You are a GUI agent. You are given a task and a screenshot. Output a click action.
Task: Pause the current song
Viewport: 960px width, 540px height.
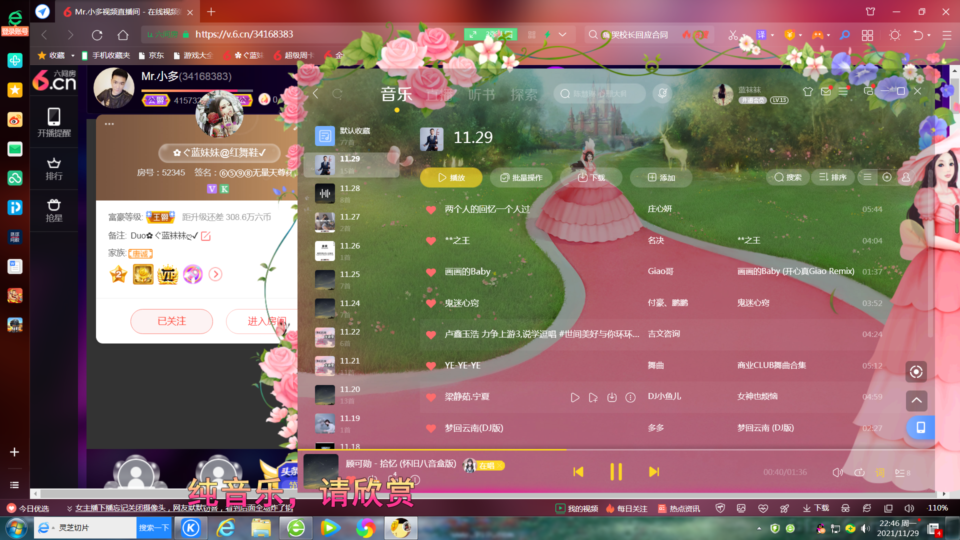(x=616, y=472)
